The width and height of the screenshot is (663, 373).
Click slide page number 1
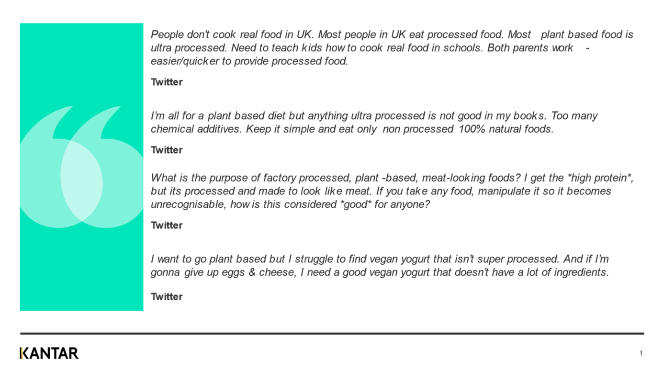[641, 353]
